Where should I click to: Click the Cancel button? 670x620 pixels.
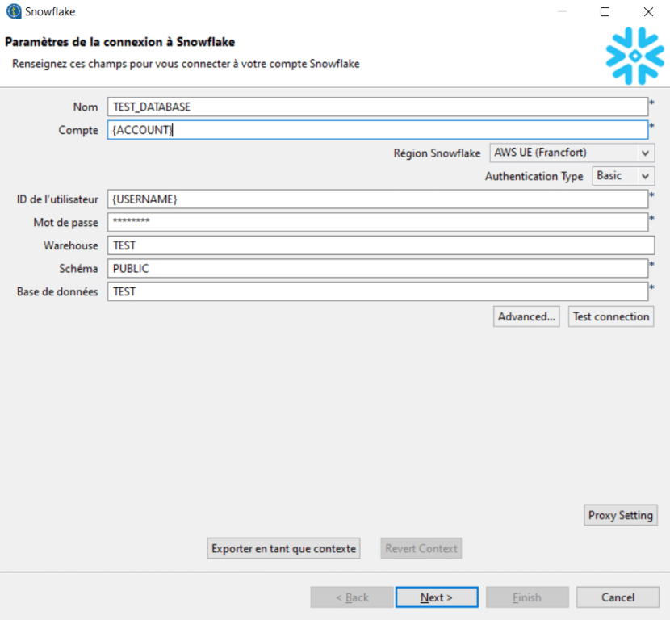(x=618, y=597)
